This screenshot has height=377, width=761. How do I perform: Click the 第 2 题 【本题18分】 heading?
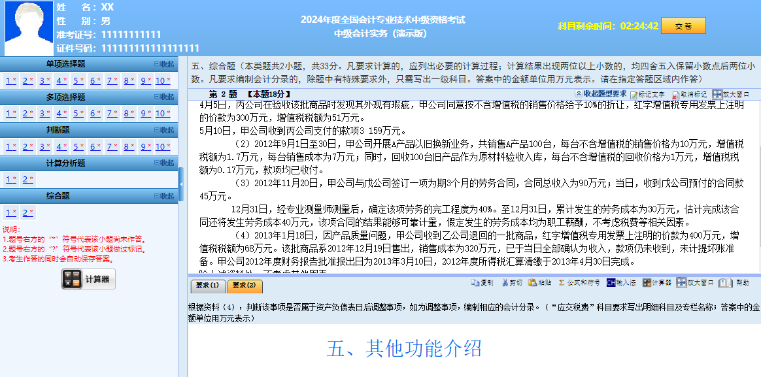[x=250, y=94]
